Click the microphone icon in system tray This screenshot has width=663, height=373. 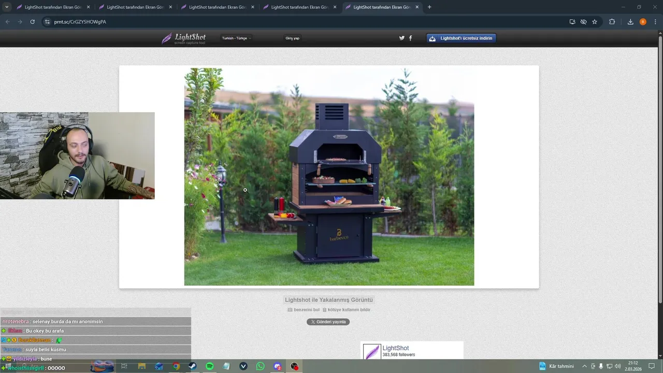(x=601, y=366)
